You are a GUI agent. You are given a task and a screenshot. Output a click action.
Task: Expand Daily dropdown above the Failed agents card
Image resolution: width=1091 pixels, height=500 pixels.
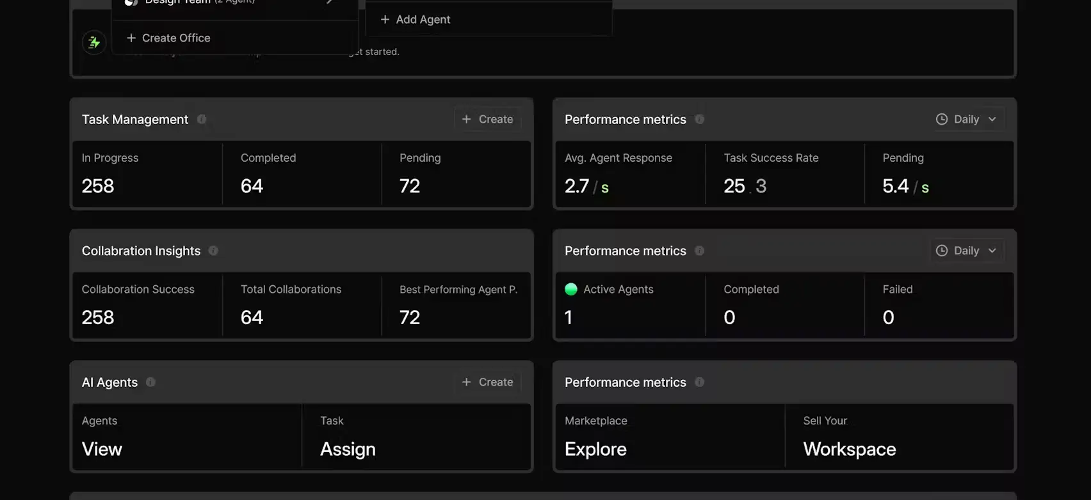[x=966, y=251]
